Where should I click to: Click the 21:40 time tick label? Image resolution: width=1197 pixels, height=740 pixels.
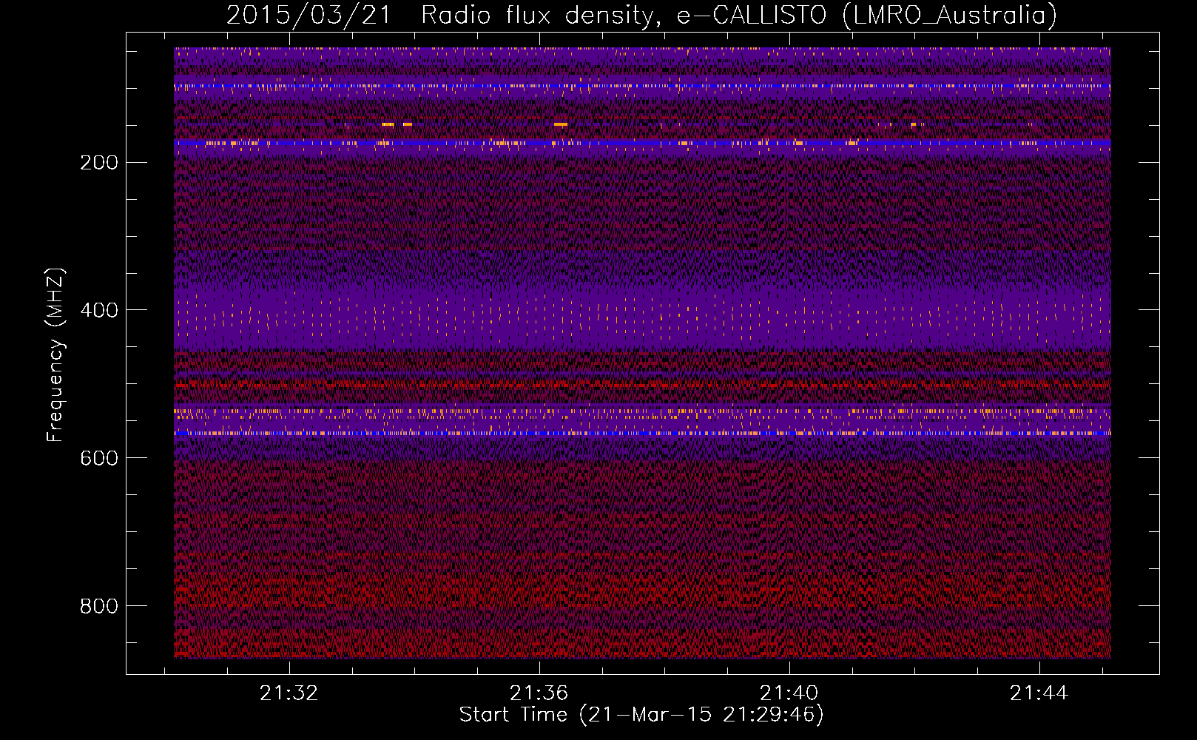(x=789, y=693)
